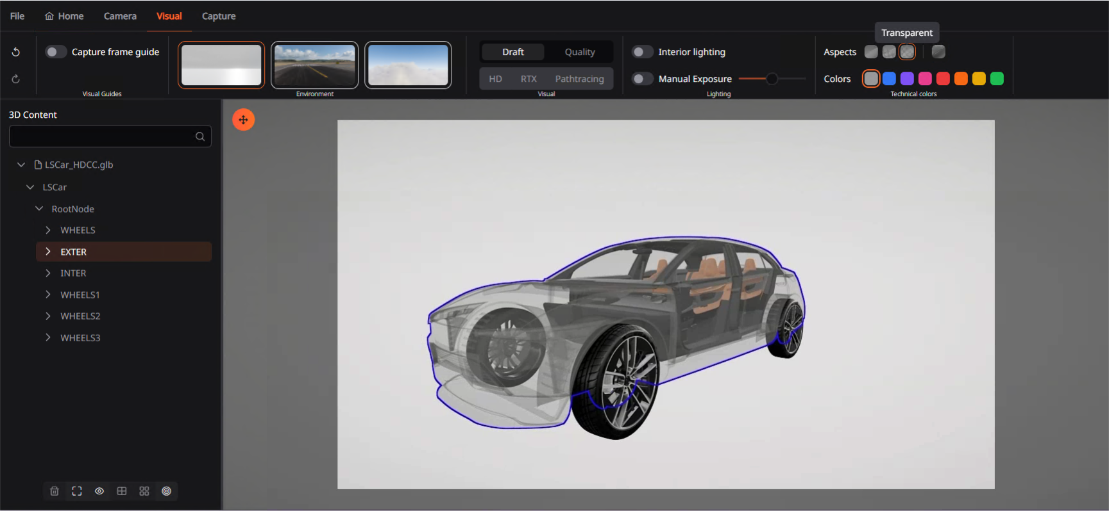
Task: Click the undo arrow icon
Action: (16, 52)
